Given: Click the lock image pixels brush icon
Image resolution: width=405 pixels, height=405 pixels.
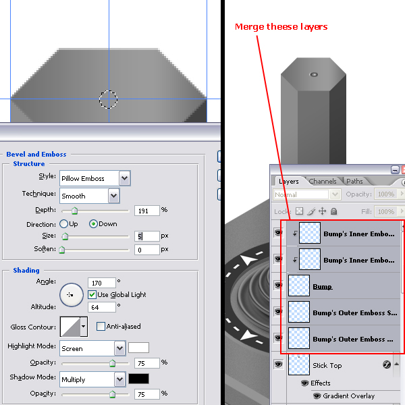Looking at the screenshot, I should [x=311, y=212].
